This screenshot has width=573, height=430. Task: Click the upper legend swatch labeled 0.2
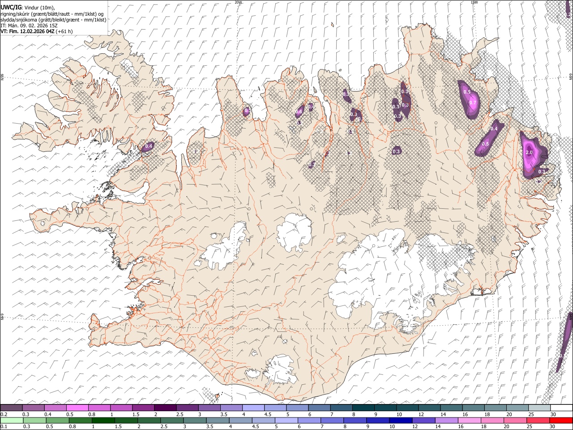(11, 408)
